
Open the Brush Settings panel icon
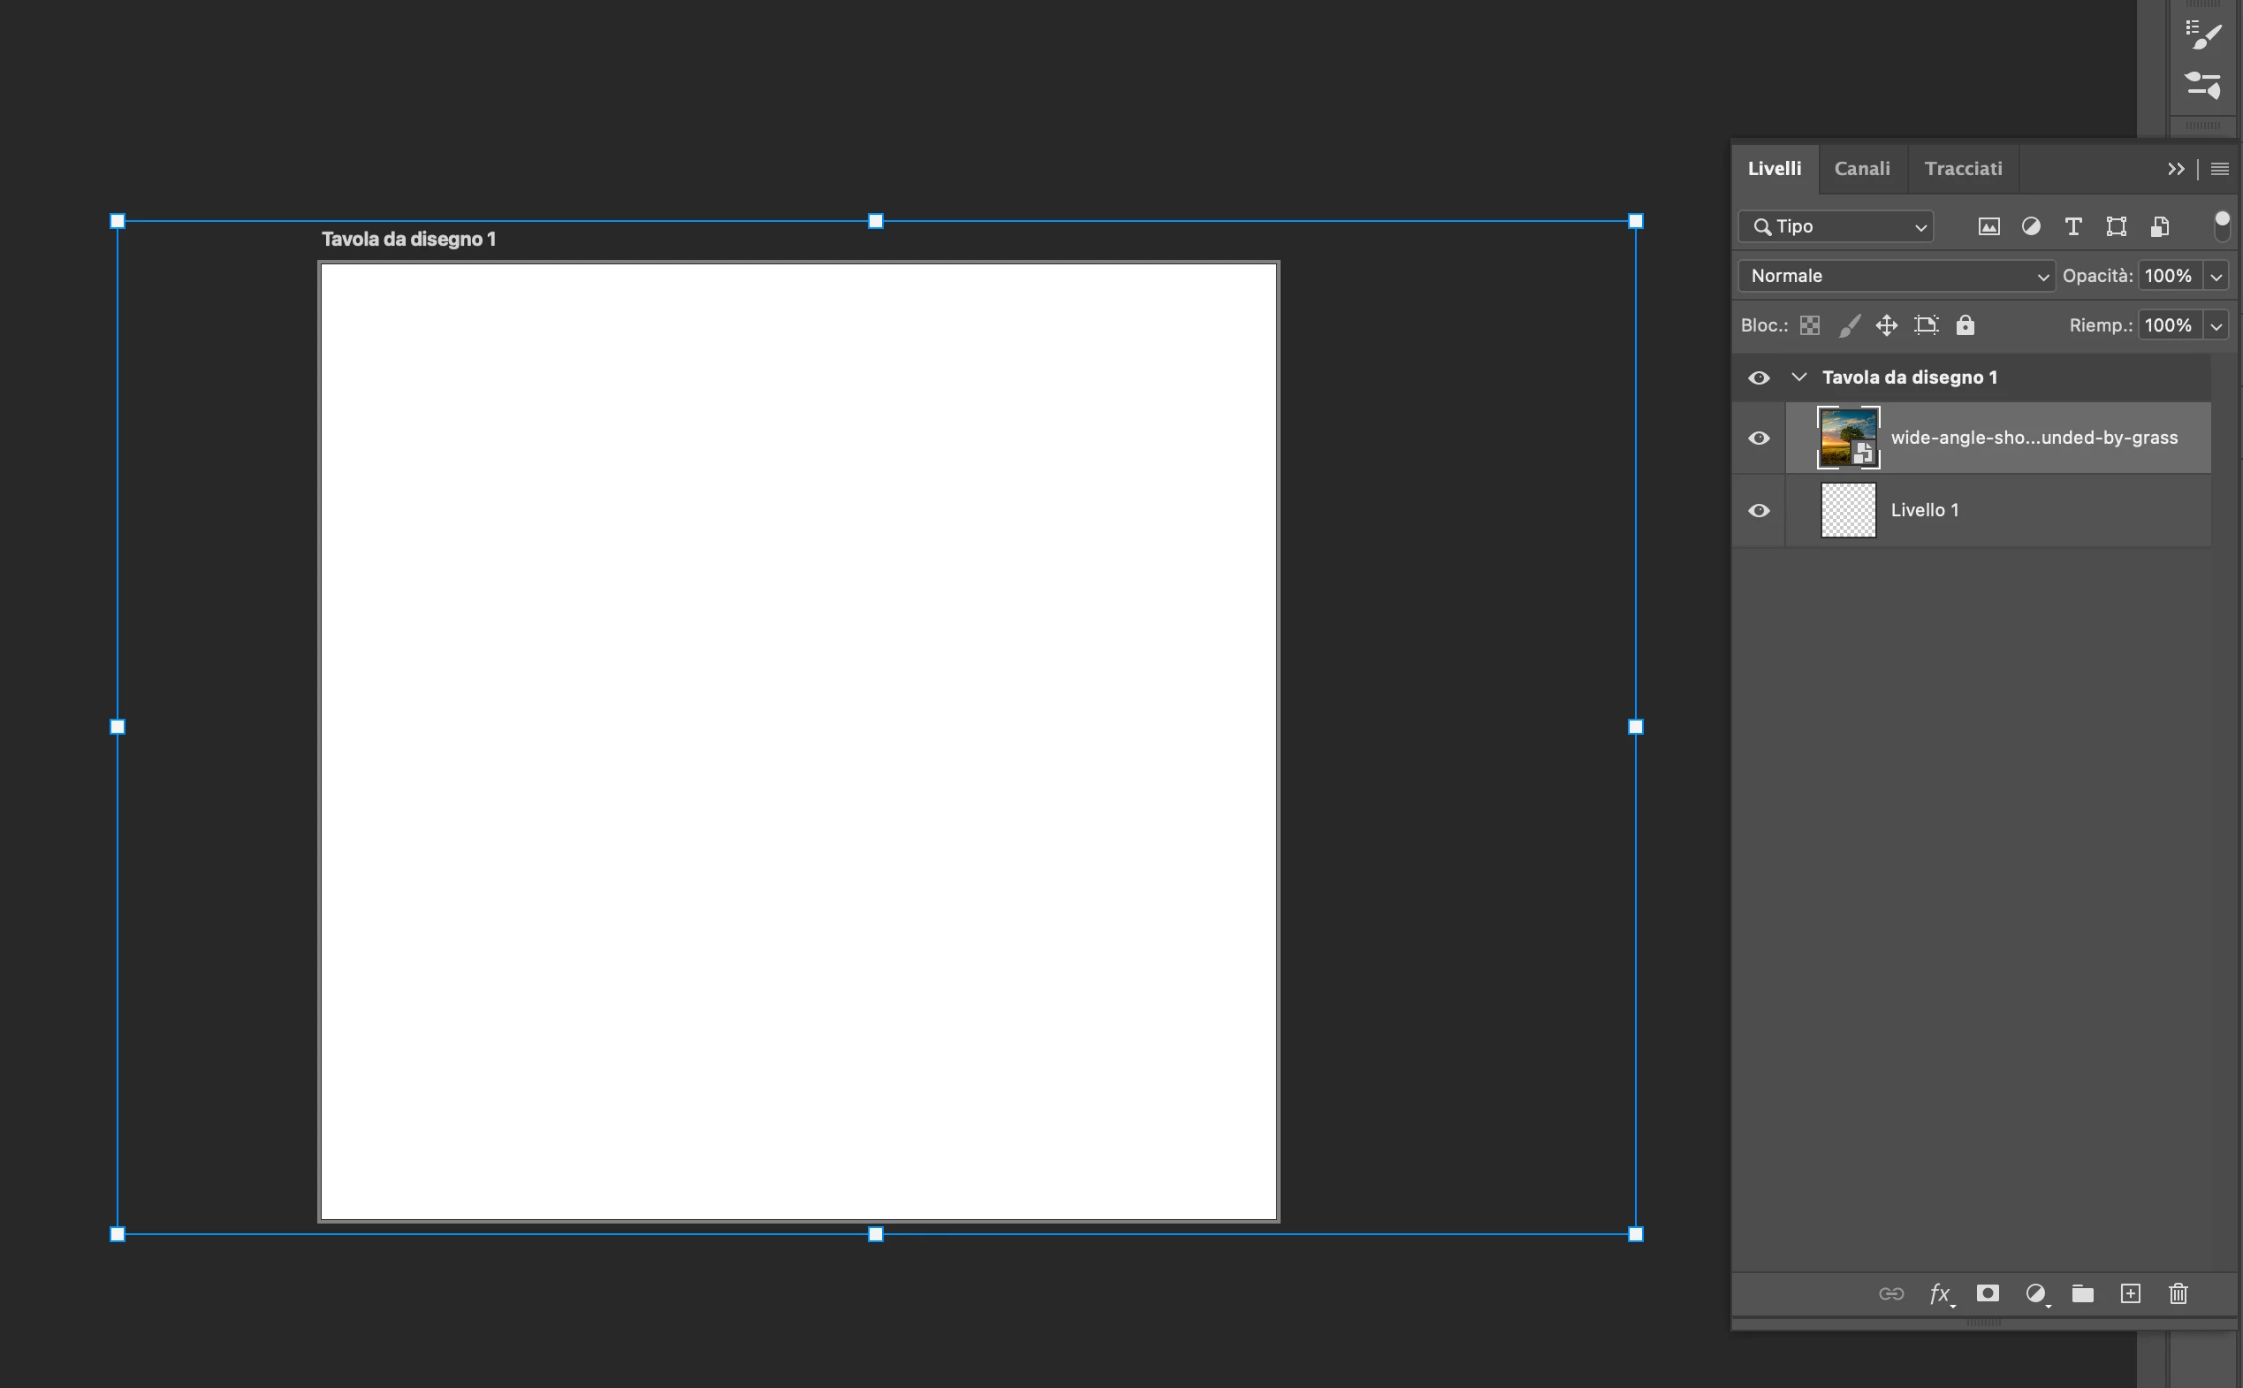click(2202, 34)
